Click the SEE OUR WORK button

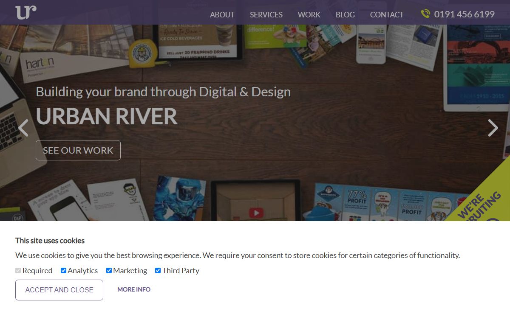78,150
